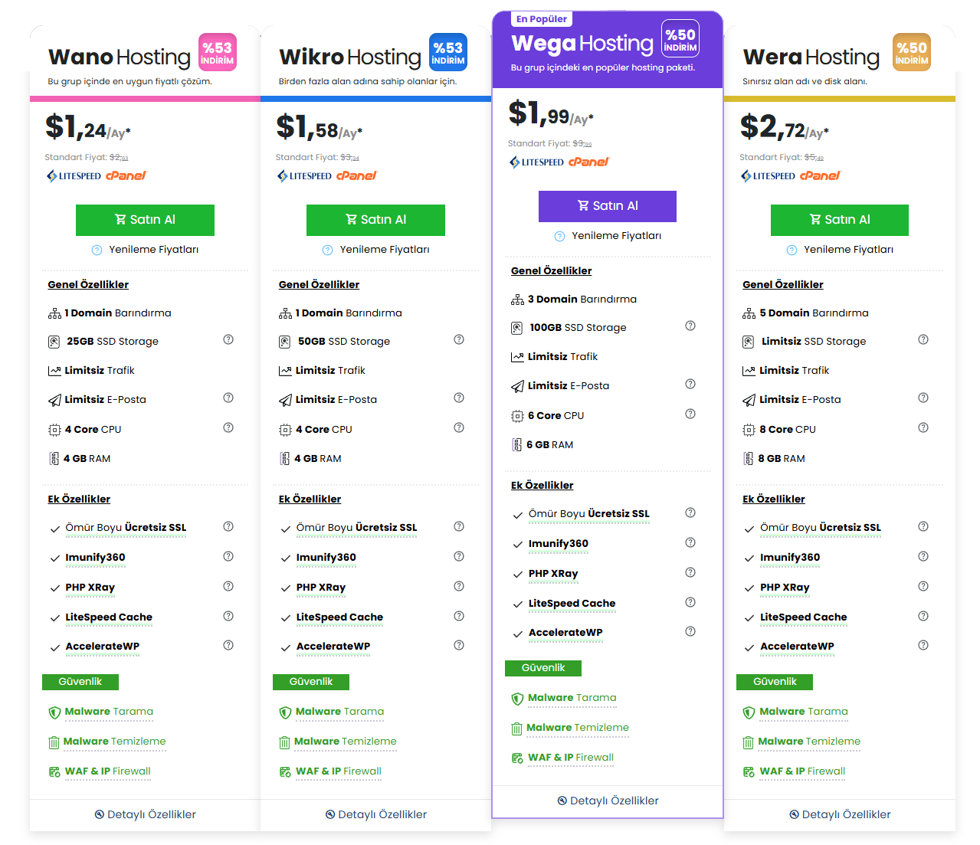
Task: Click question icon beside Wega Yenileme Fiyatları
Action: click(559, 236)
